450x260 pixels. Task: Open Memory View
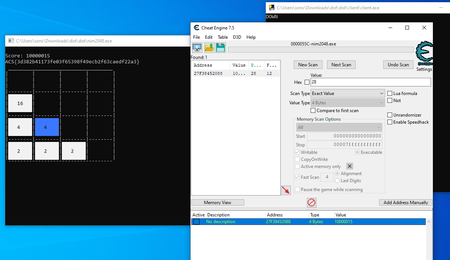click(217, 203)
